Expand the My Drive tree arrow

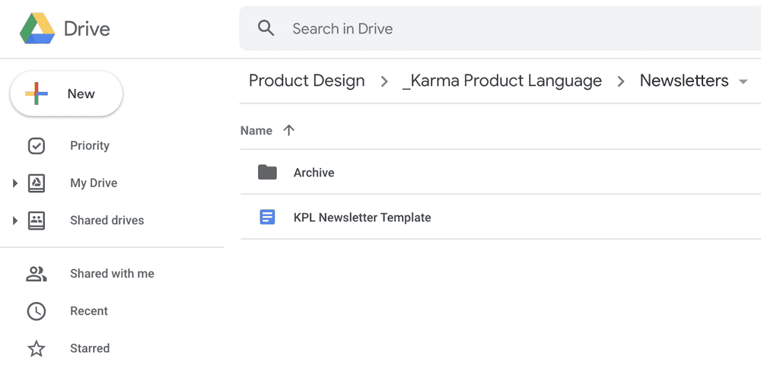[x=15, y=183]
